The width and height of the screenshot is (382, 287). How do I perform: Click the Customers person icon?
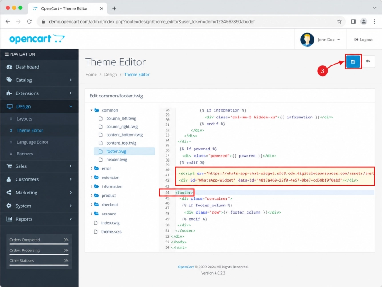pos(9,179)
